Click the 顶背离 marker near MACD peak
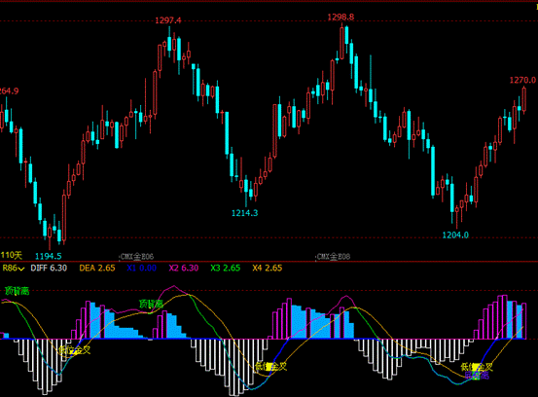This screenshot has width=538, height=397. point(151,304)
